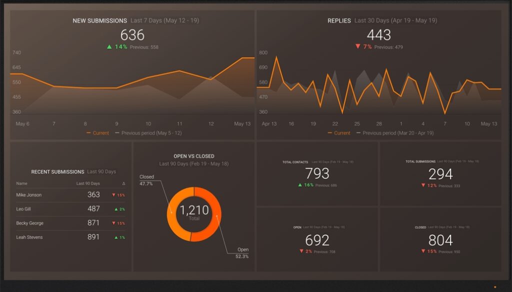Viewport: 512px width, 292px height.
Task: Toggle Previous period (Mar 20 - Apr 19) legend
Action: pyautogui.click(x=395, y=133)
